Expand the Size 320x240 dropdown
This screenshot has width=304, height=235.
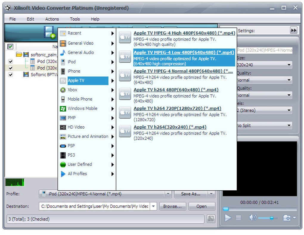click(x=289, y=65)
